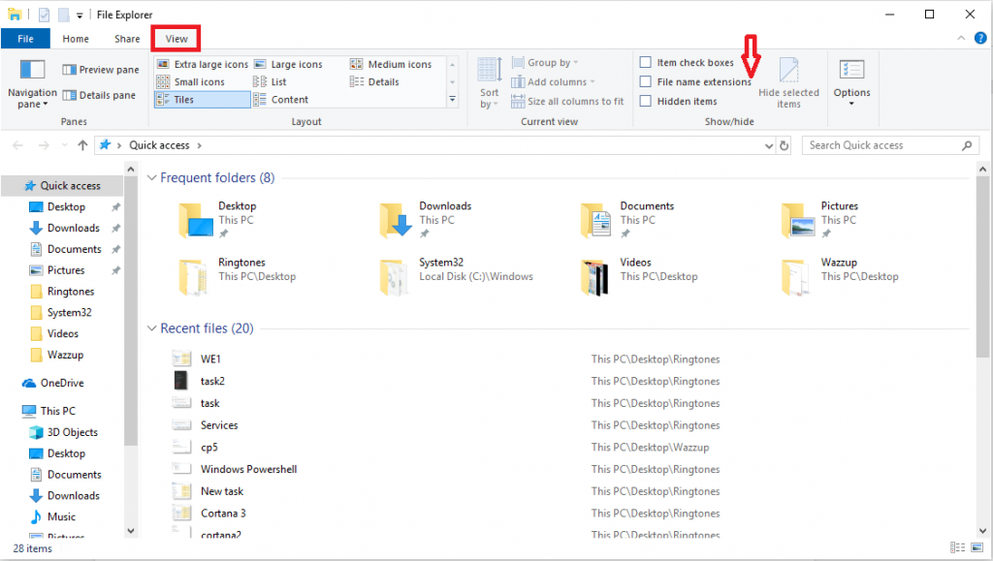Toggle the Details pane
Screen dimensions: 993x561
tap(99, 96)
